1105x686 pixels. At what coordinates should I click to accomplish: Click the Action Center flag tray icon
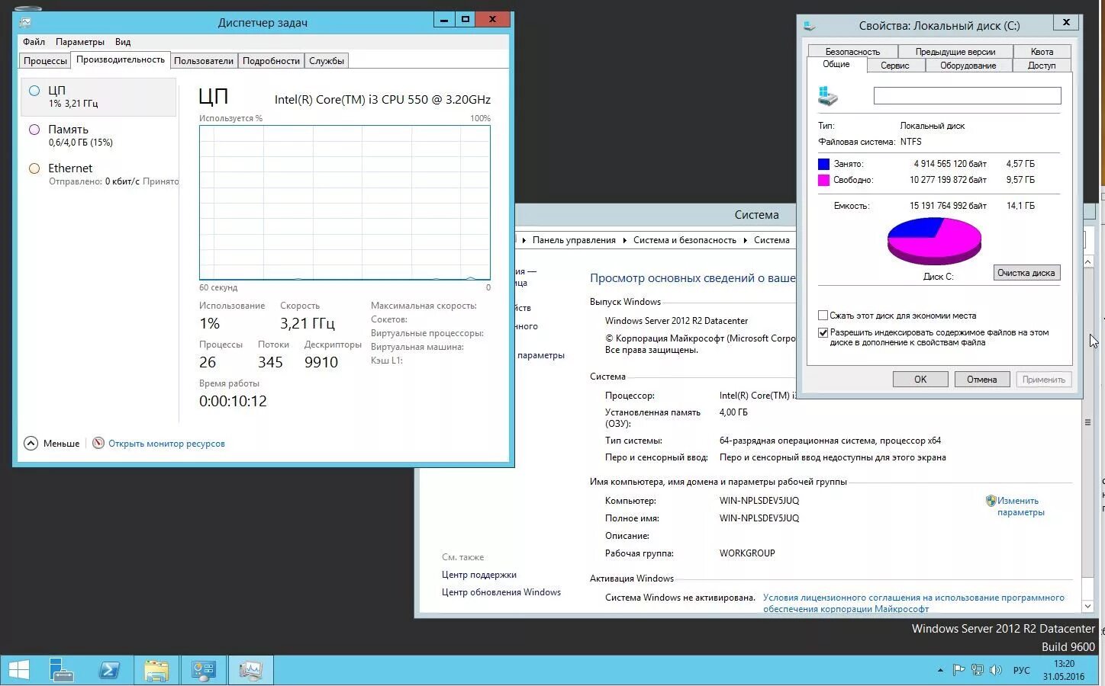pos(958,670)
